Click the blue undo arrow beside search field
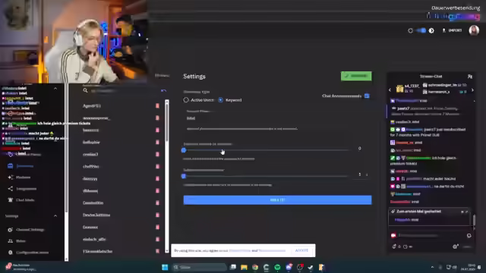Image resolution: width=486 pixels, height=273 pixels. (x=164, y=91)
